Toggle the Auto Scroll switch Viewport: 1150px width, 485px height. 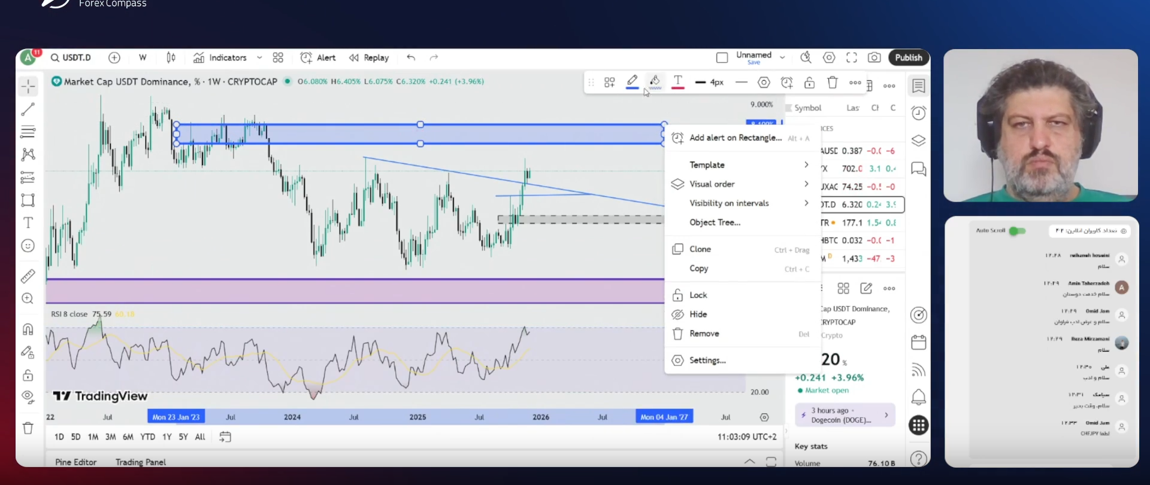pyautogui.click(x=1016, y=231)
